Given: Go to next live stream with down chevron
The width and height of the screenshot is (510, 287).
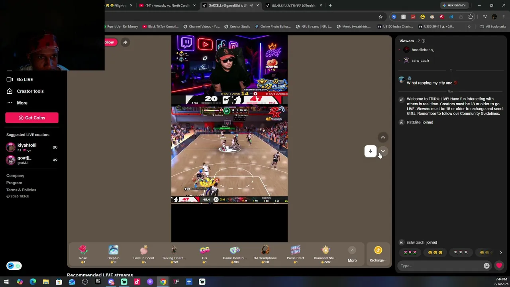Looking at the screenshot, I should point(383,151).
